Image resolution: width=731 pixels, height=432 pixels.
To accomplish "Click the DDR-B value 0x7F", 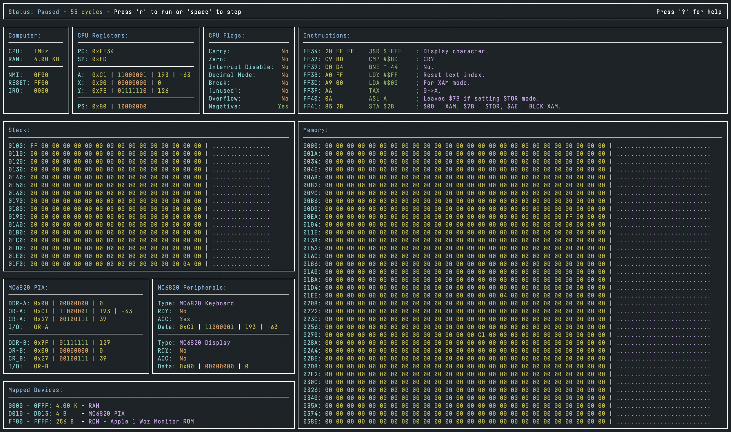I will click(x=41, y=343).
